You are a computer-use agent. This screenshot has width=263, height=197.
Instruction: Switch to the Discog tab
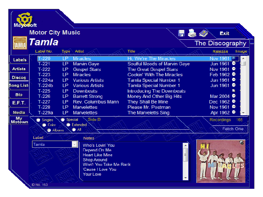19,77
